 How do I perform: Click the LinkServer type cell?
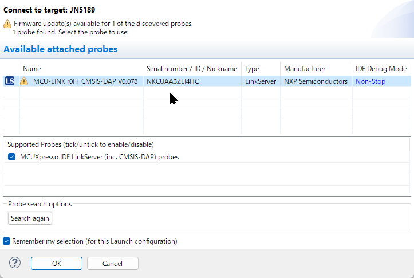pos(260,81)
